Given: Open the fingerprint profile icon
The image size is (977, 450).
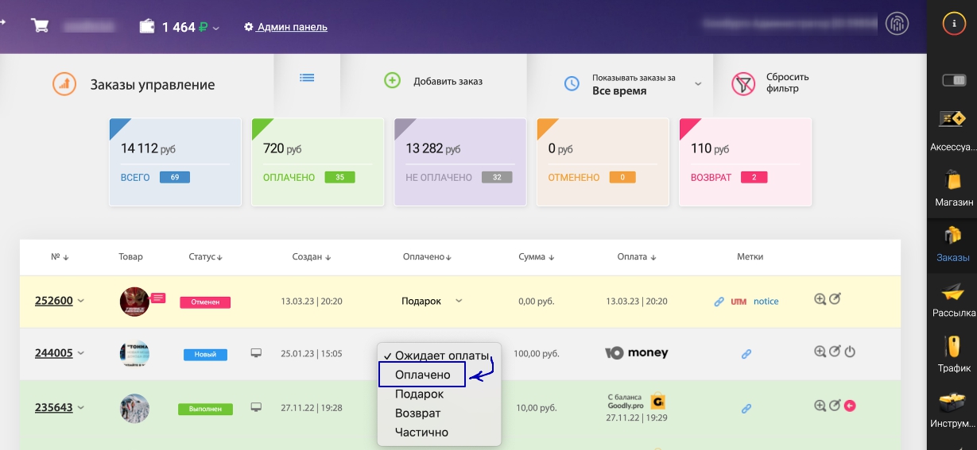Looking at the screenshot, I should 898,23.
